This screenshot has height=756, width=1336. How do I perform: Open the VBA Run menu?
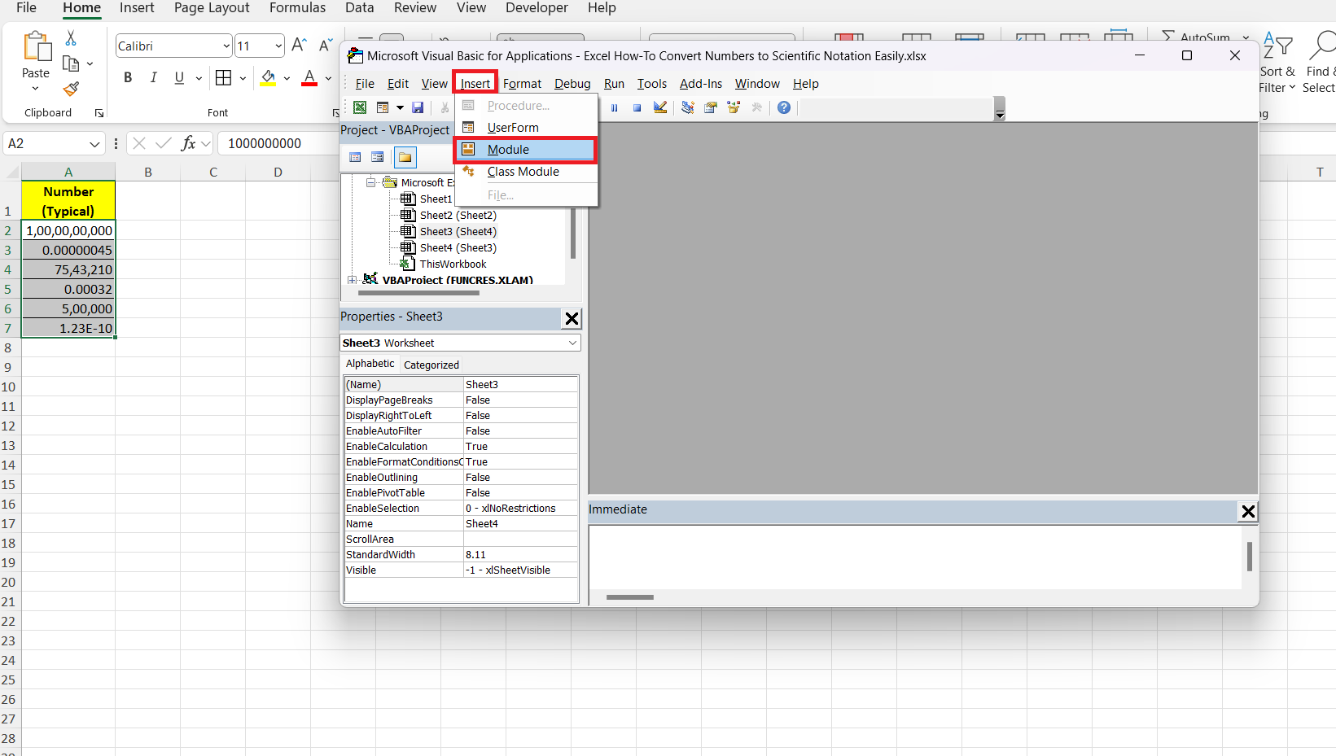coord(614,84)
